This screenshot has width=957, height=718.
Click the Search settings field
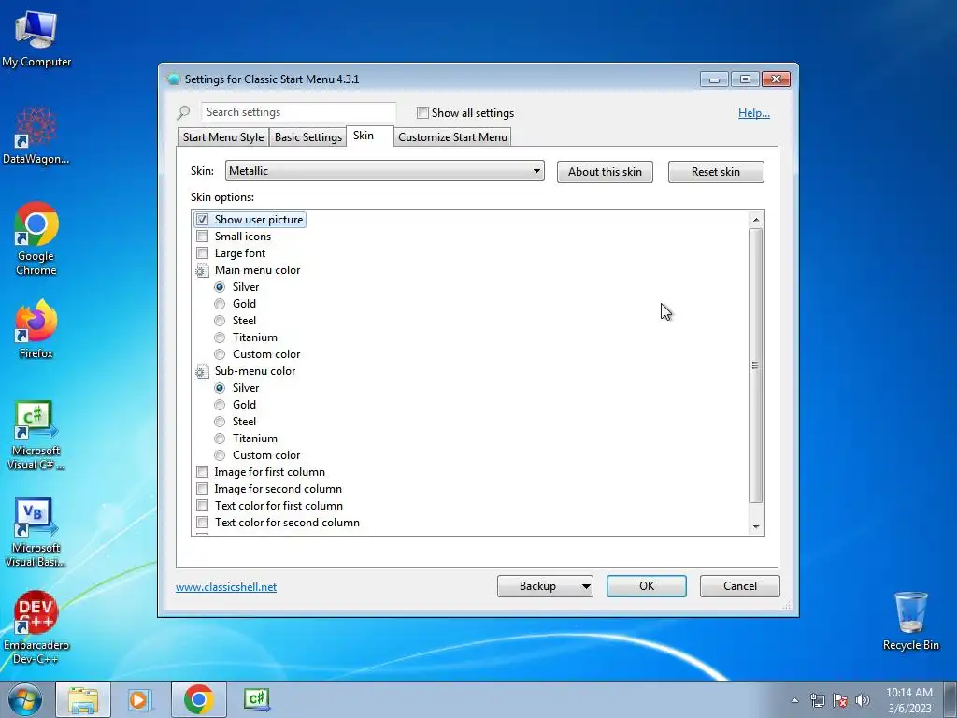tap(298, 112)
